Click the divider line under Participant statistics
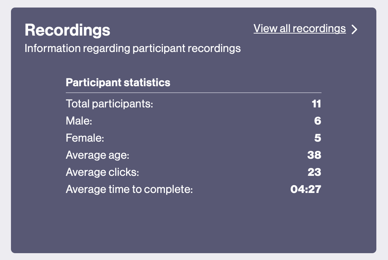The image size is (388, 260). click(194, 93)
